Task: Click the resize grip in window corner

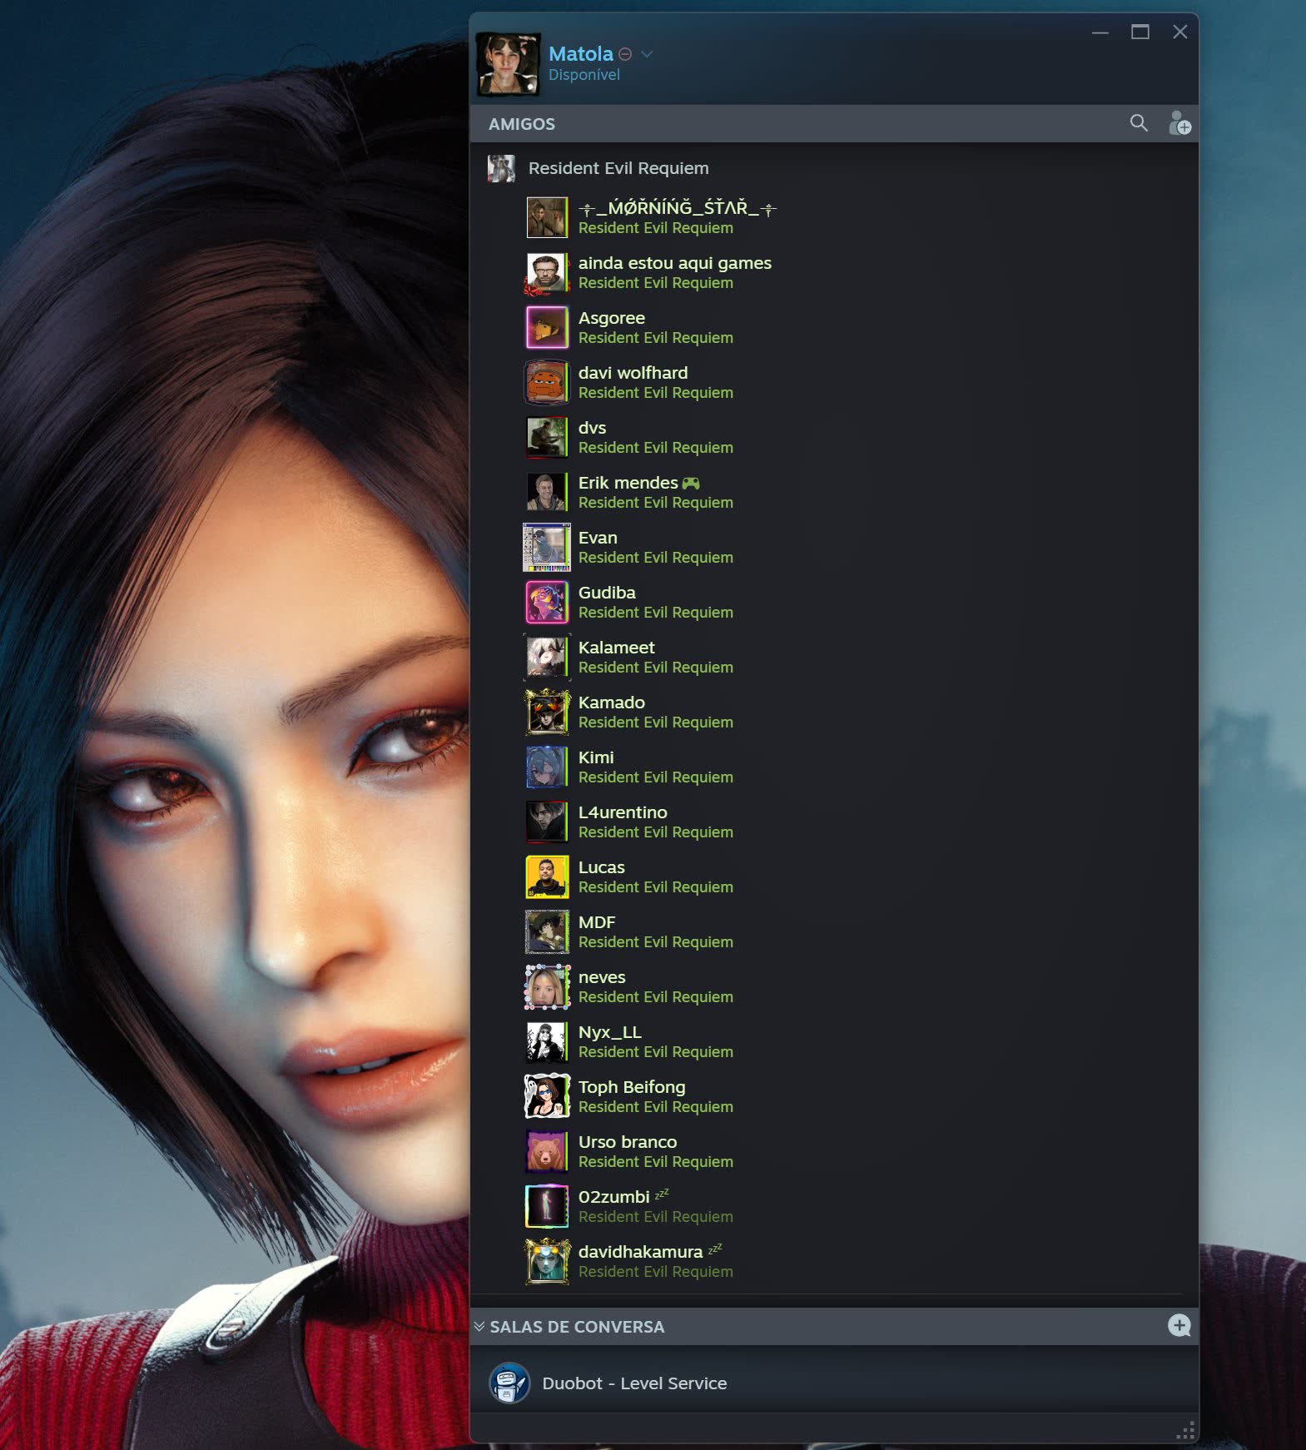Action: pos(1185,1431)
